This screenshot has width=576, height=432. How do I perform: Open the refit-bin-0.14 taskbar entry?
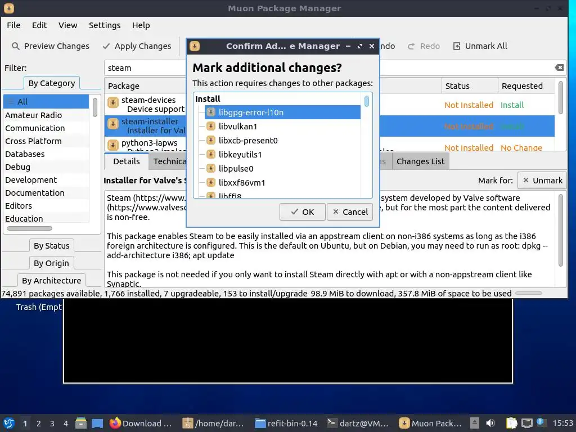286,423
